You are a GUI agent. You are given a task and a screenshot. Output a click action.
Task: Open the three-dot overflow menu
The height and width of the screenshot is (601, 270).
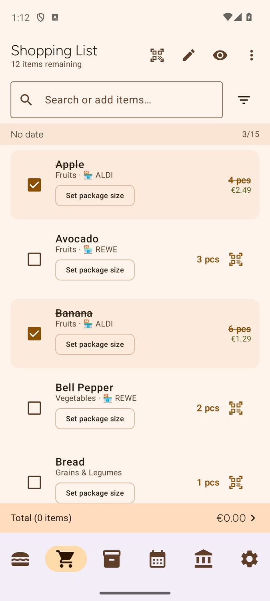click(251, 55)
